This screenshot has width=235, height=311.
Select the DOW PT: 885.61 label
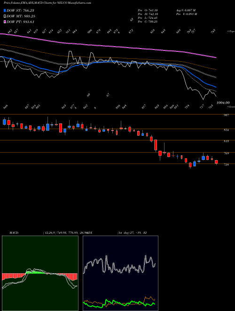tap(20, 22)
